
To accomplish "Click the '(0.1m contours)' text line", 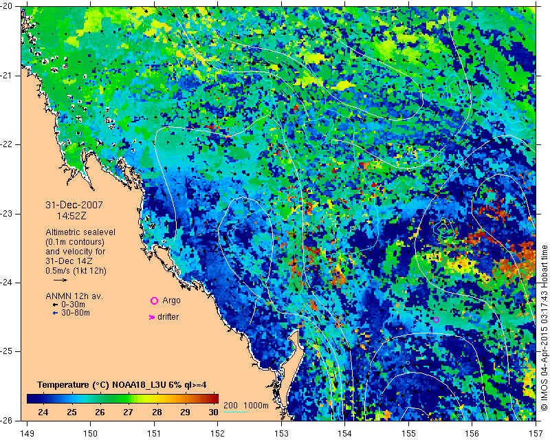I will pyautogui.click(x=75, y=242).
